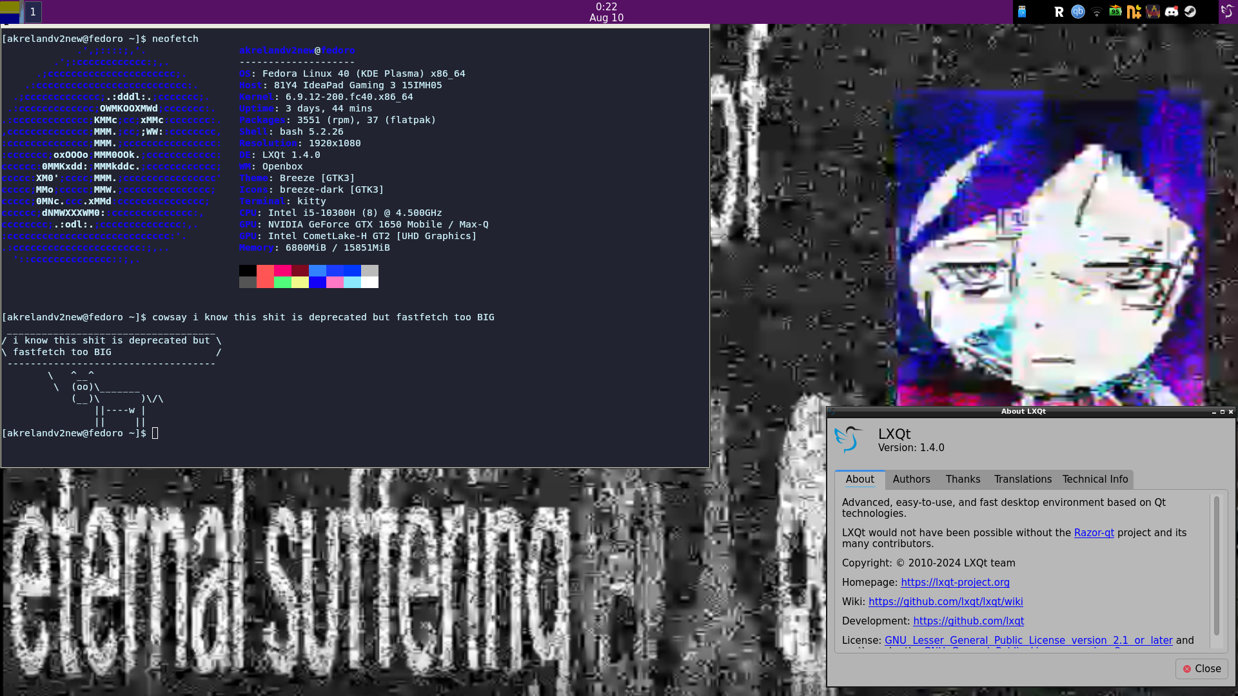Open the Wi-Fi network tray icon
Image resolution: width=1238 pixels, height=696 pixels.
point(1097,12)
